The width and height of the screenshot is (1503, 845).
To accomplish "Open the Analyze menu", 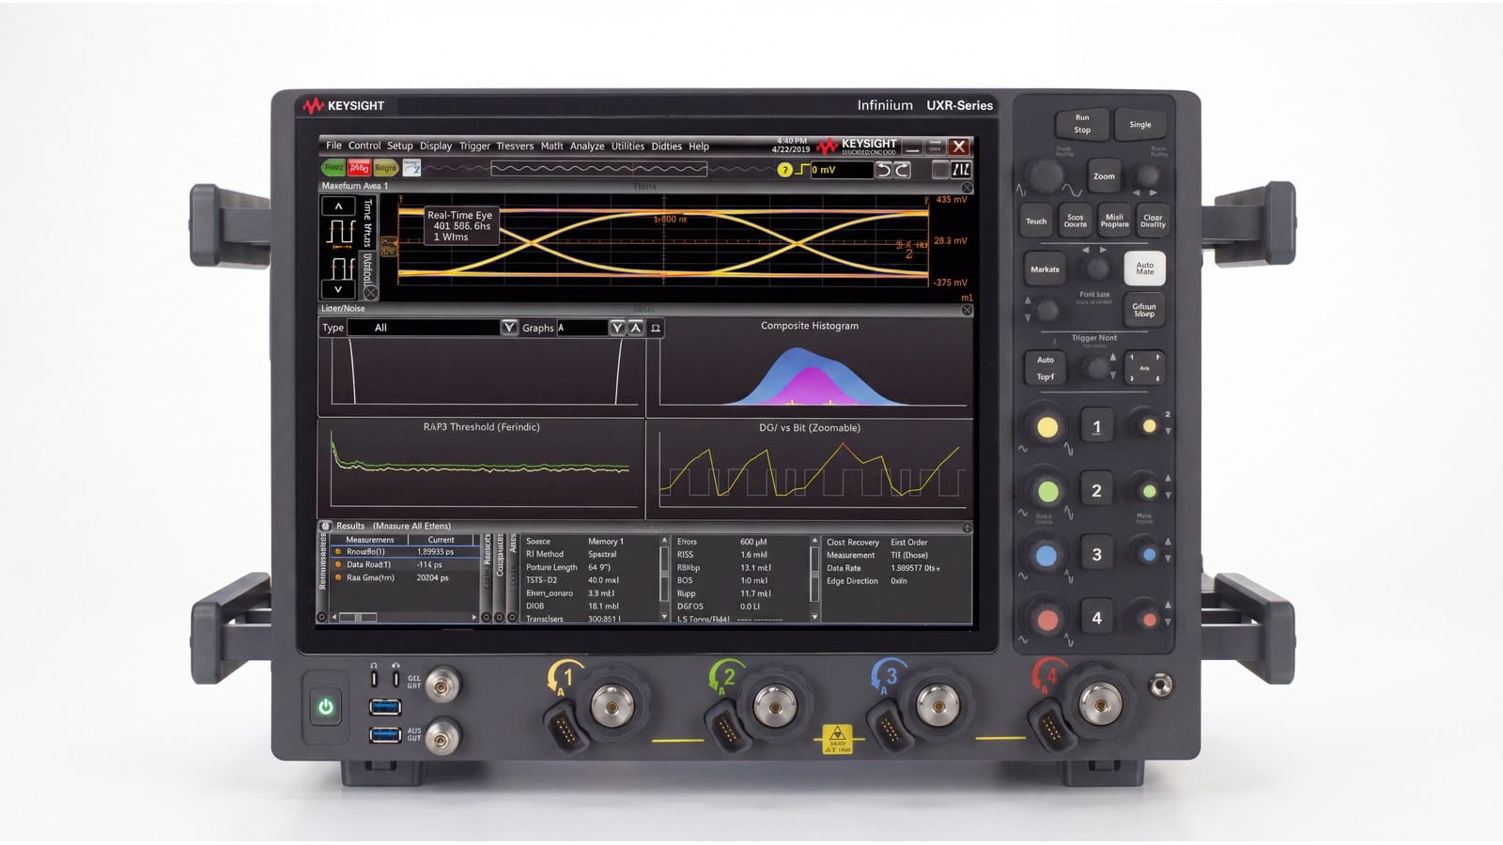I will pyautogui.click(x=587, y=146).
